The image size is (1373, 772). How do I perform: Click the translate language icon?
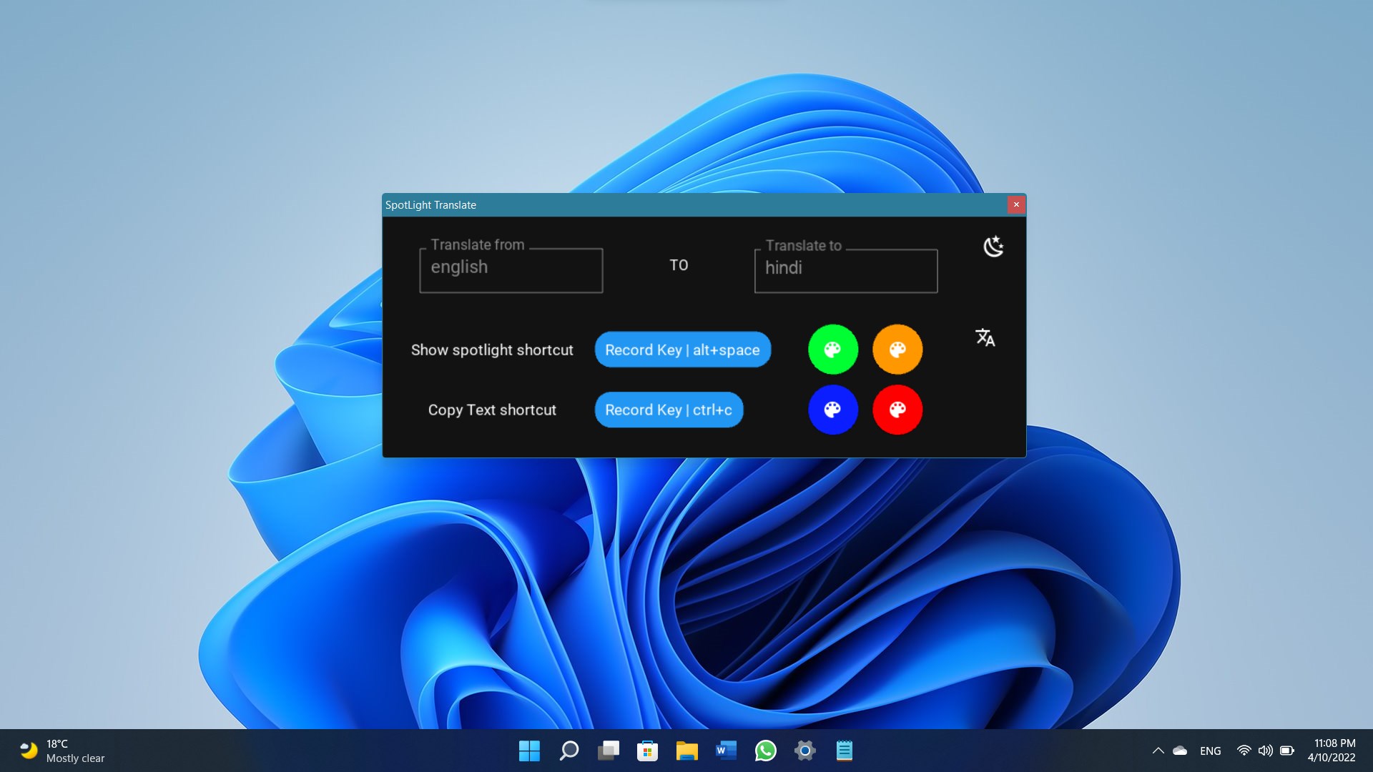(x=985, y=337)
